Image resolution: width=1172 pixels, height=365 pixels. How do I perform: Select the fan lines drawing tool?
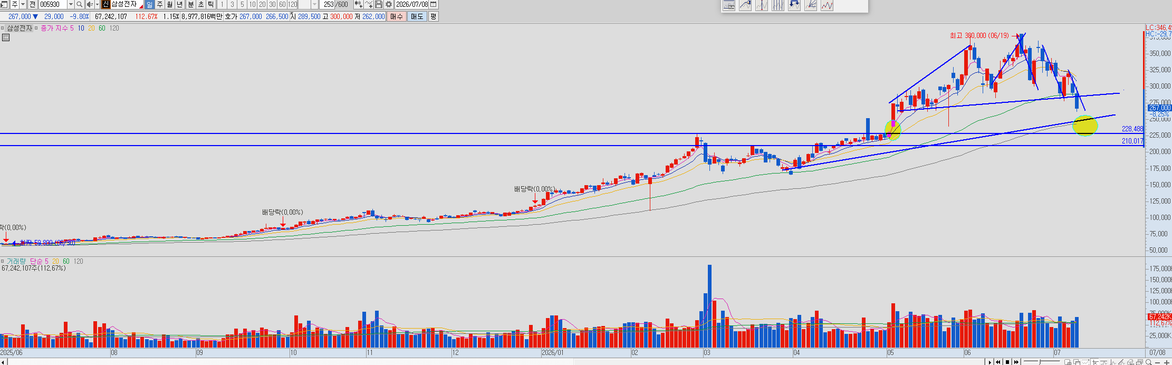pos(811,5)
